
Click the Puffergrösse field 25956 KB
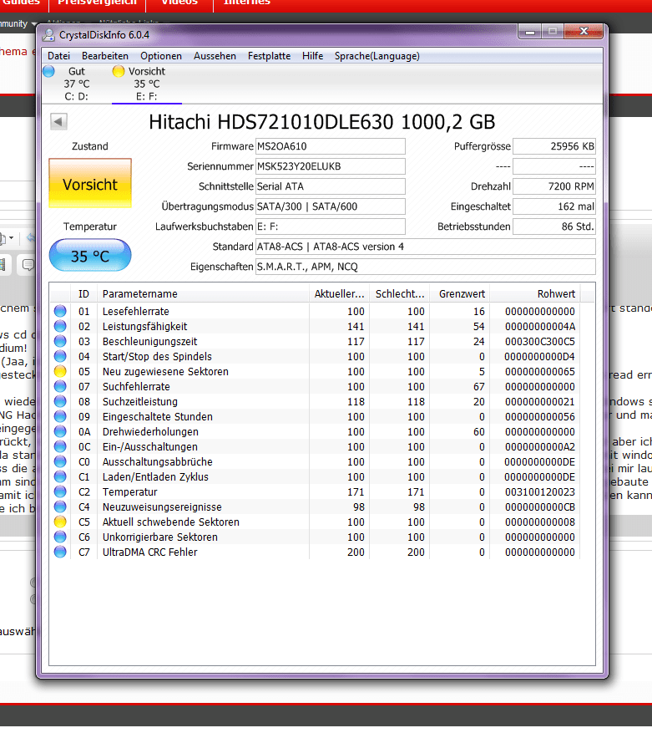tap(554, 146)
